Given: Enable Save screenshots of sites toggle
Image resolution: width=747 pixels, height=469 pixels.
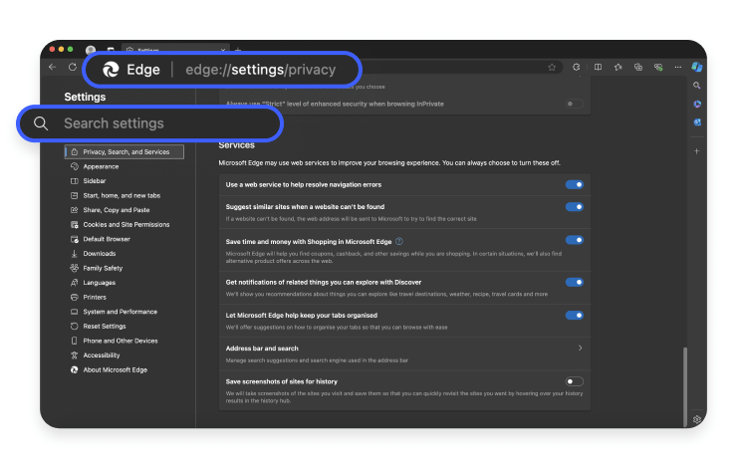Looking at the screenshot, I should [x=574, y=381].
